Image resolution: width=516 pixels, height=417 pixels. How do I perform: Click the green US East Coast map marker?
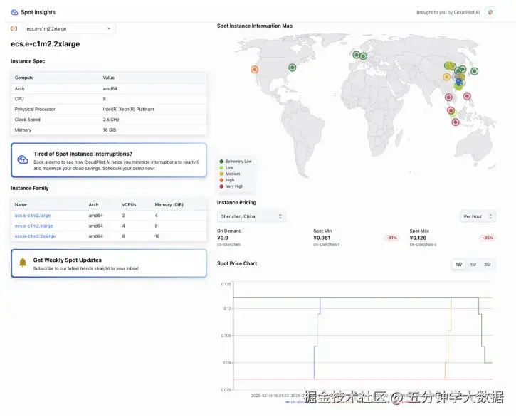click(293, 68)
